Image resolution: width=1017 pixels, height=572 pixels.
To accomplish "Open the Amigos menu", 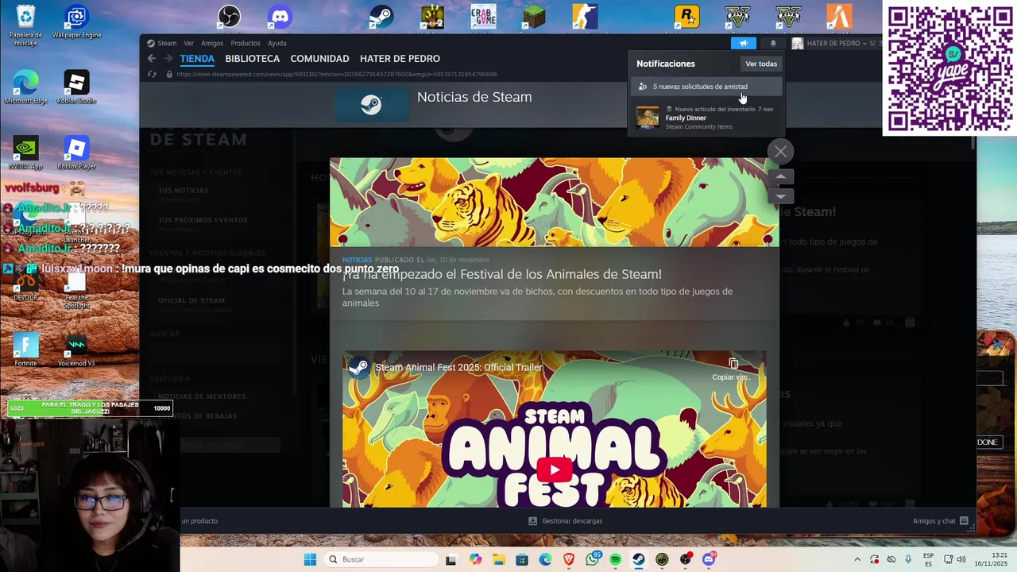I will tap(212, 43).
